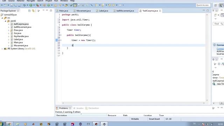Toggle the highlighted Java perspective button
This screenshot has height=126, width=224.
[222, 6]
